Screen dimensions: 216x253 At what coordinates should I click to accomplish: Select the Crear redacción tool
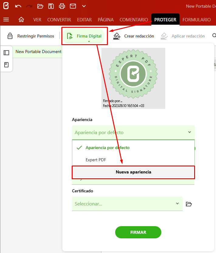[x=133, y=36]
